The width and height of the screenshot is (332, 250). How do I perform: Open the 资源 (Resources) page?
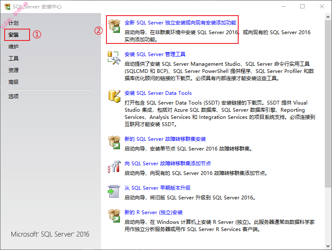point(14,70)
